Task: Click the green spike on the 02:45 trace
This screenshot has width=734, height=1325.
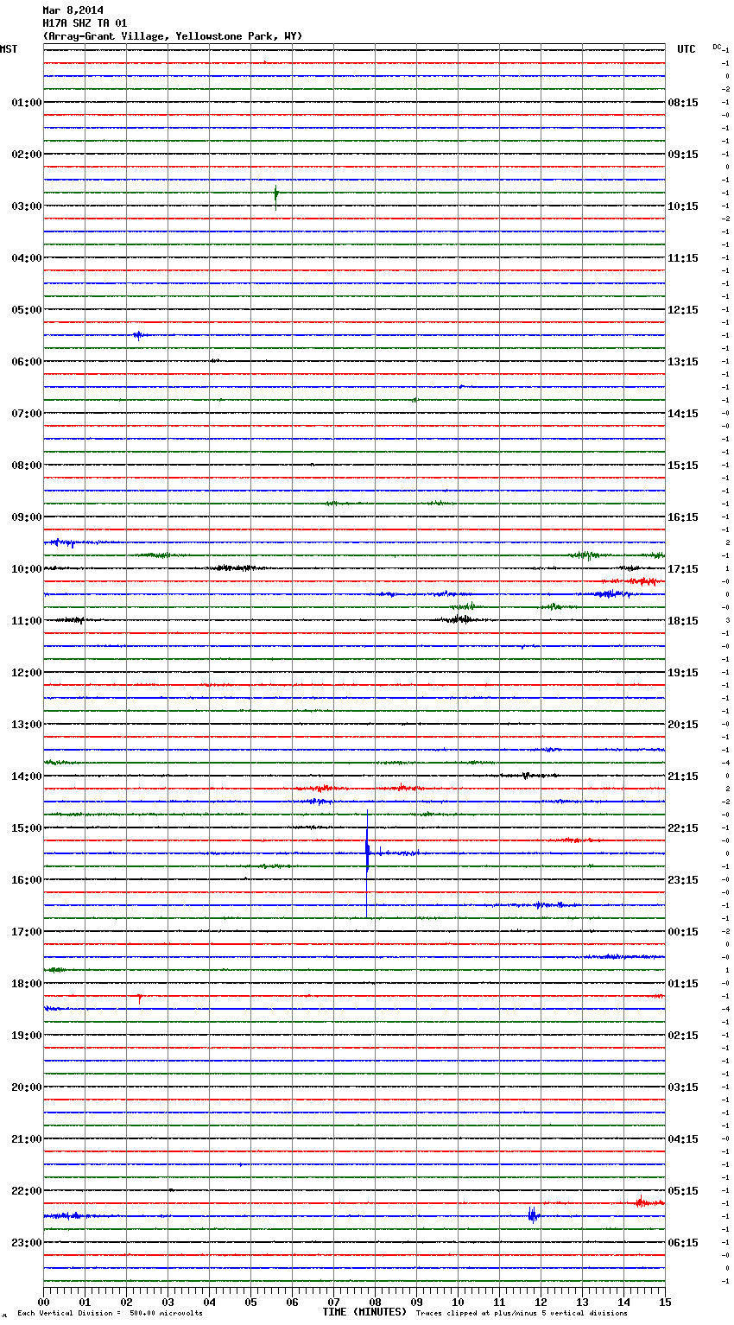Action: pos(275,197)
